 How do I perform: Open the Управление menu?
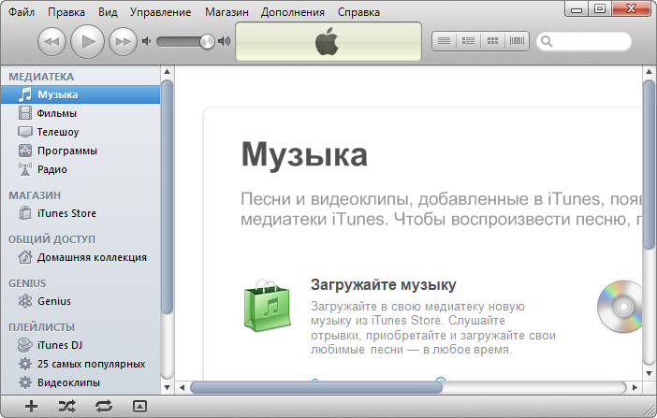point(160,12)
